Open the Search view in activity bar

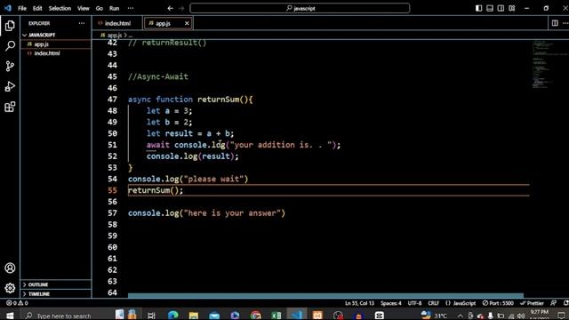(10, 46)
